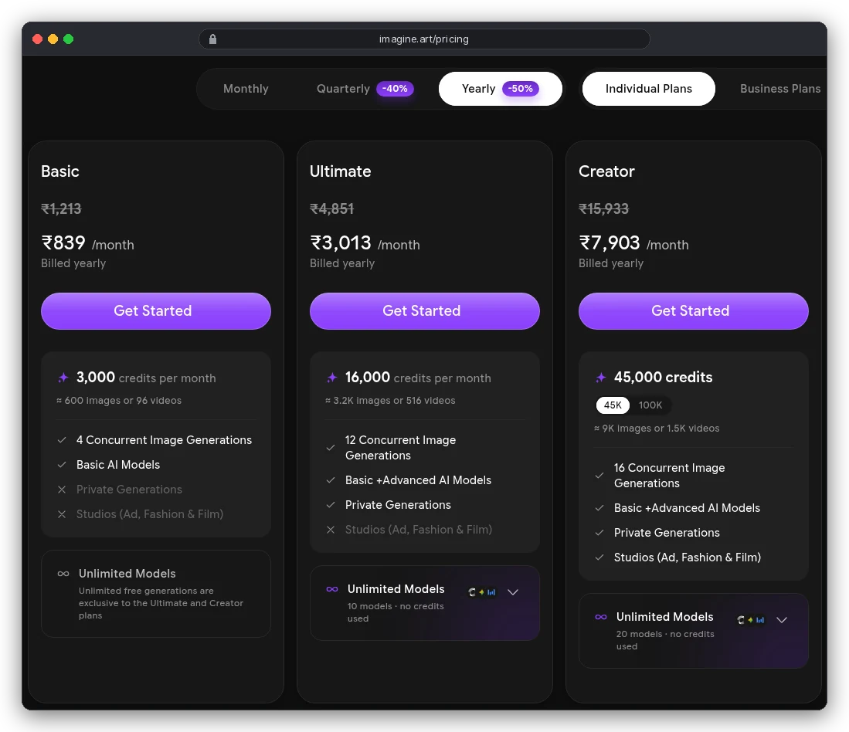Click the imagine.art/pricing address bar
Image resolution: width=849 pixels, height=732 pixels.
pos(425,39)
